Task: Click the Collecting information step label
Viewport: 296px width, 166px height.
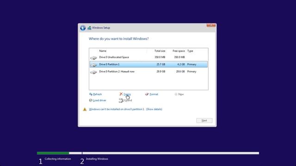Action: coord(58,159)
